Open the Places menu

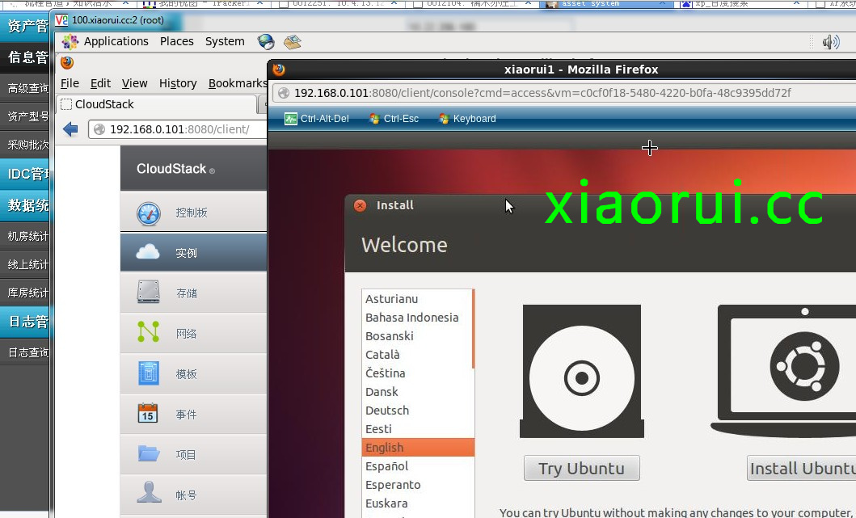[176, 41]
